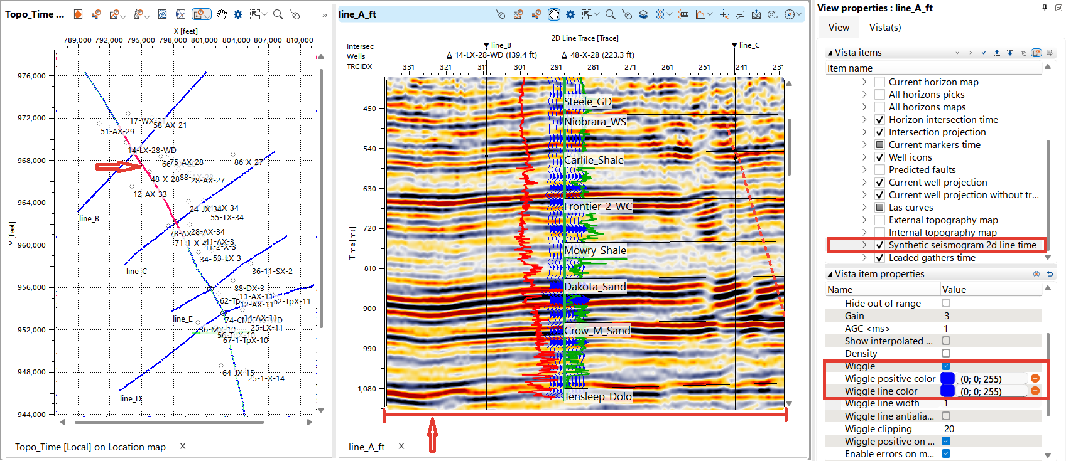Click the contour map icon in Topo_Time toolbar

(x=162, y=14)
